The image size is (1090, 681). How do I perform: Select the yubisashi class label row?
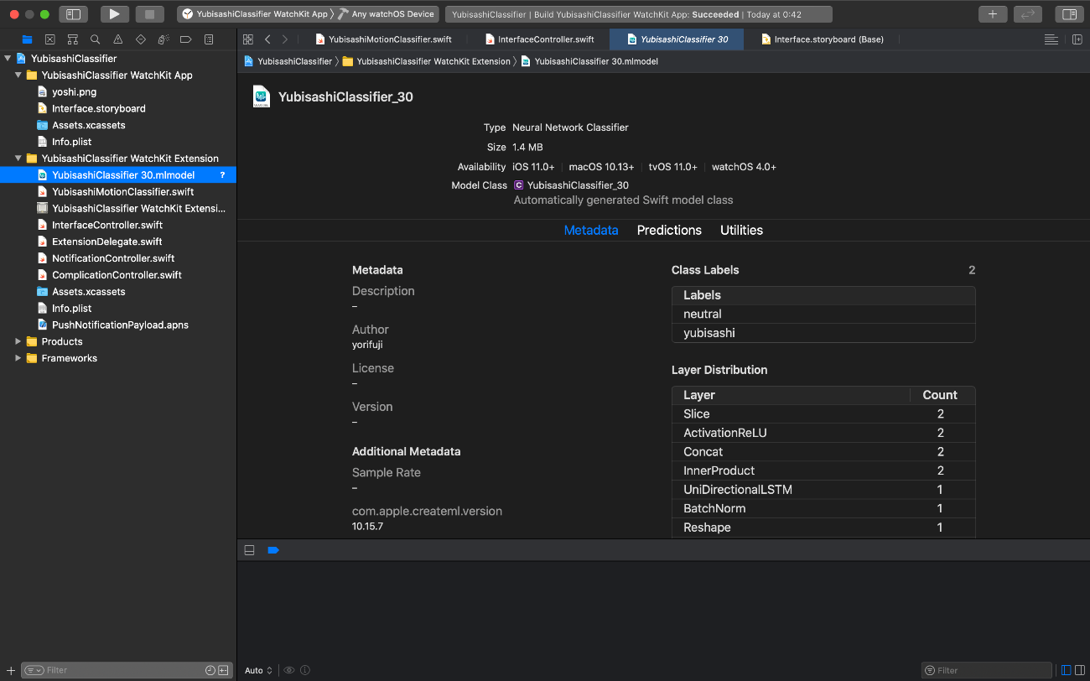pos(823,333)
